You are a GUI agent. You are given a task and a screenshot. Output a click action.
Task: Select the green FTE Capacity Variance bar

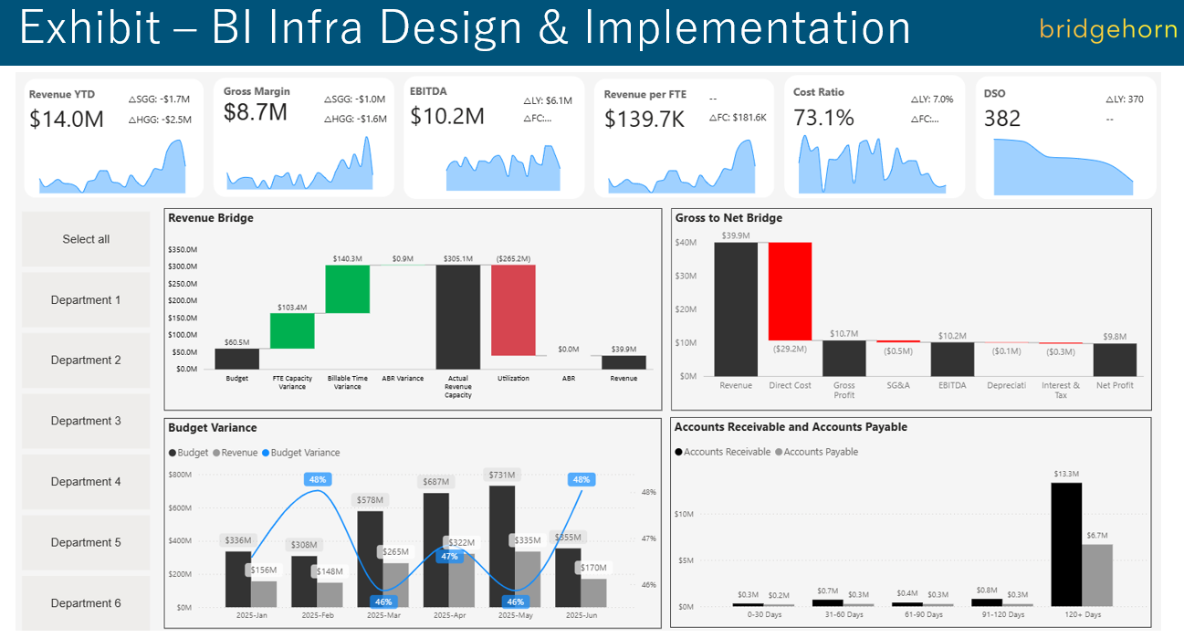click(292, 330)
